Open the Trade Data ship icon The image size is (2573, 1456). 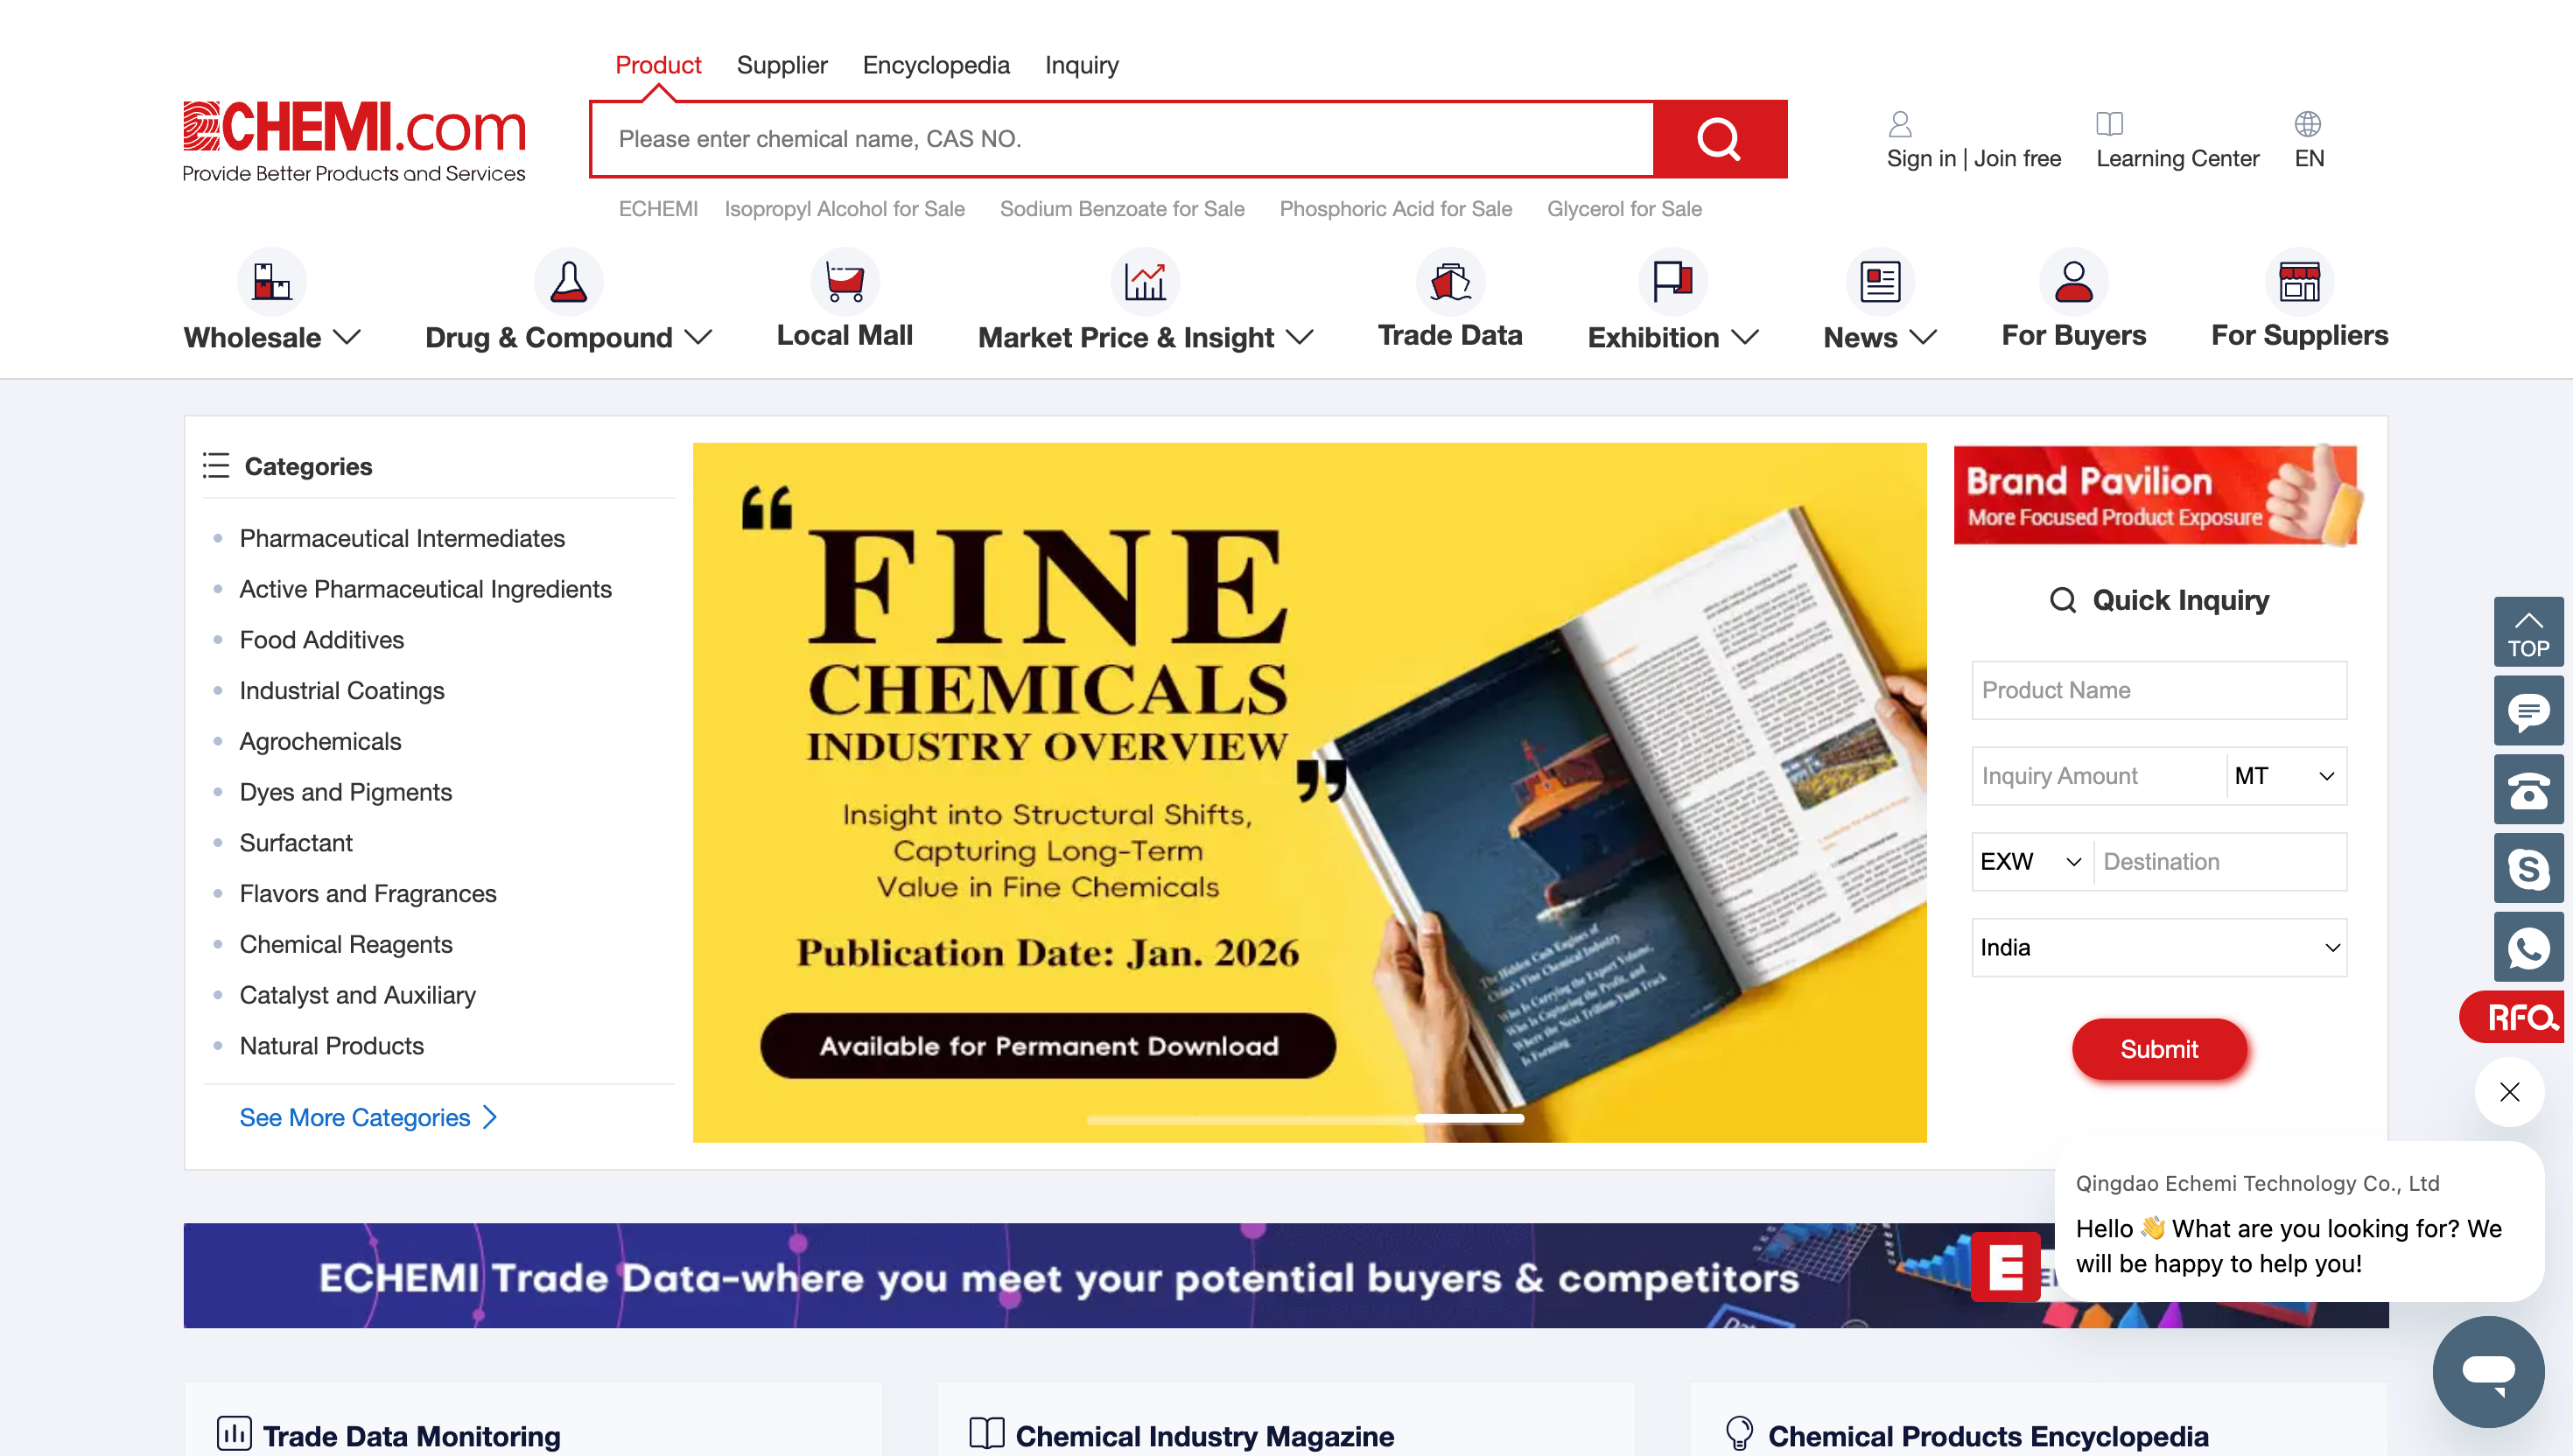coord(1450,282)
